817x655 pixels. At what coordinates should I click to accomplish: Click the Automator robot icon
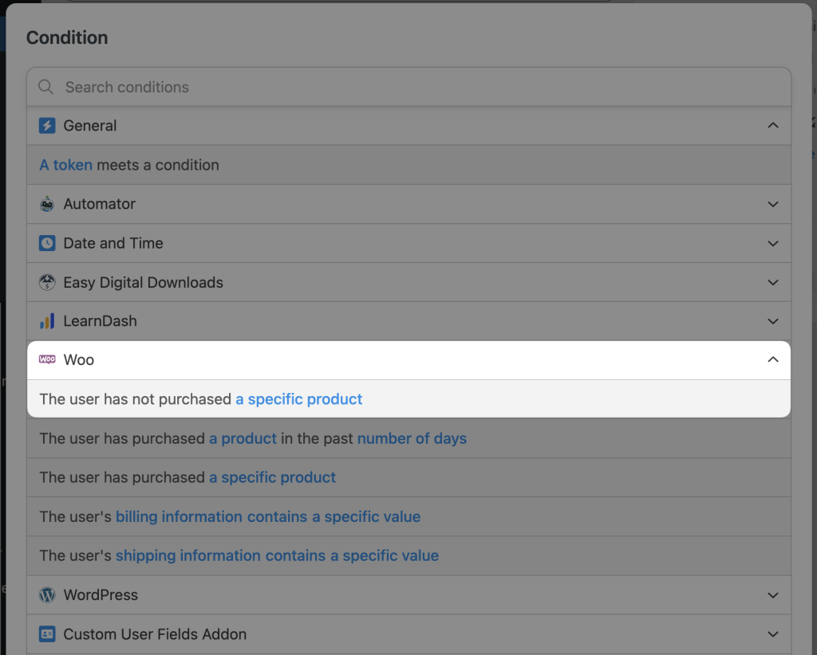tap(47, 204)
